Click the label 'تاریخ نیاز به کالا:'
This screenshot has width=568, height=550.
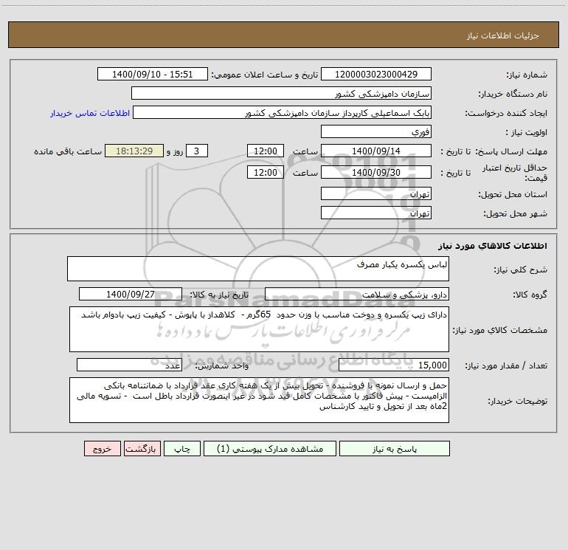tap(219, 295)
